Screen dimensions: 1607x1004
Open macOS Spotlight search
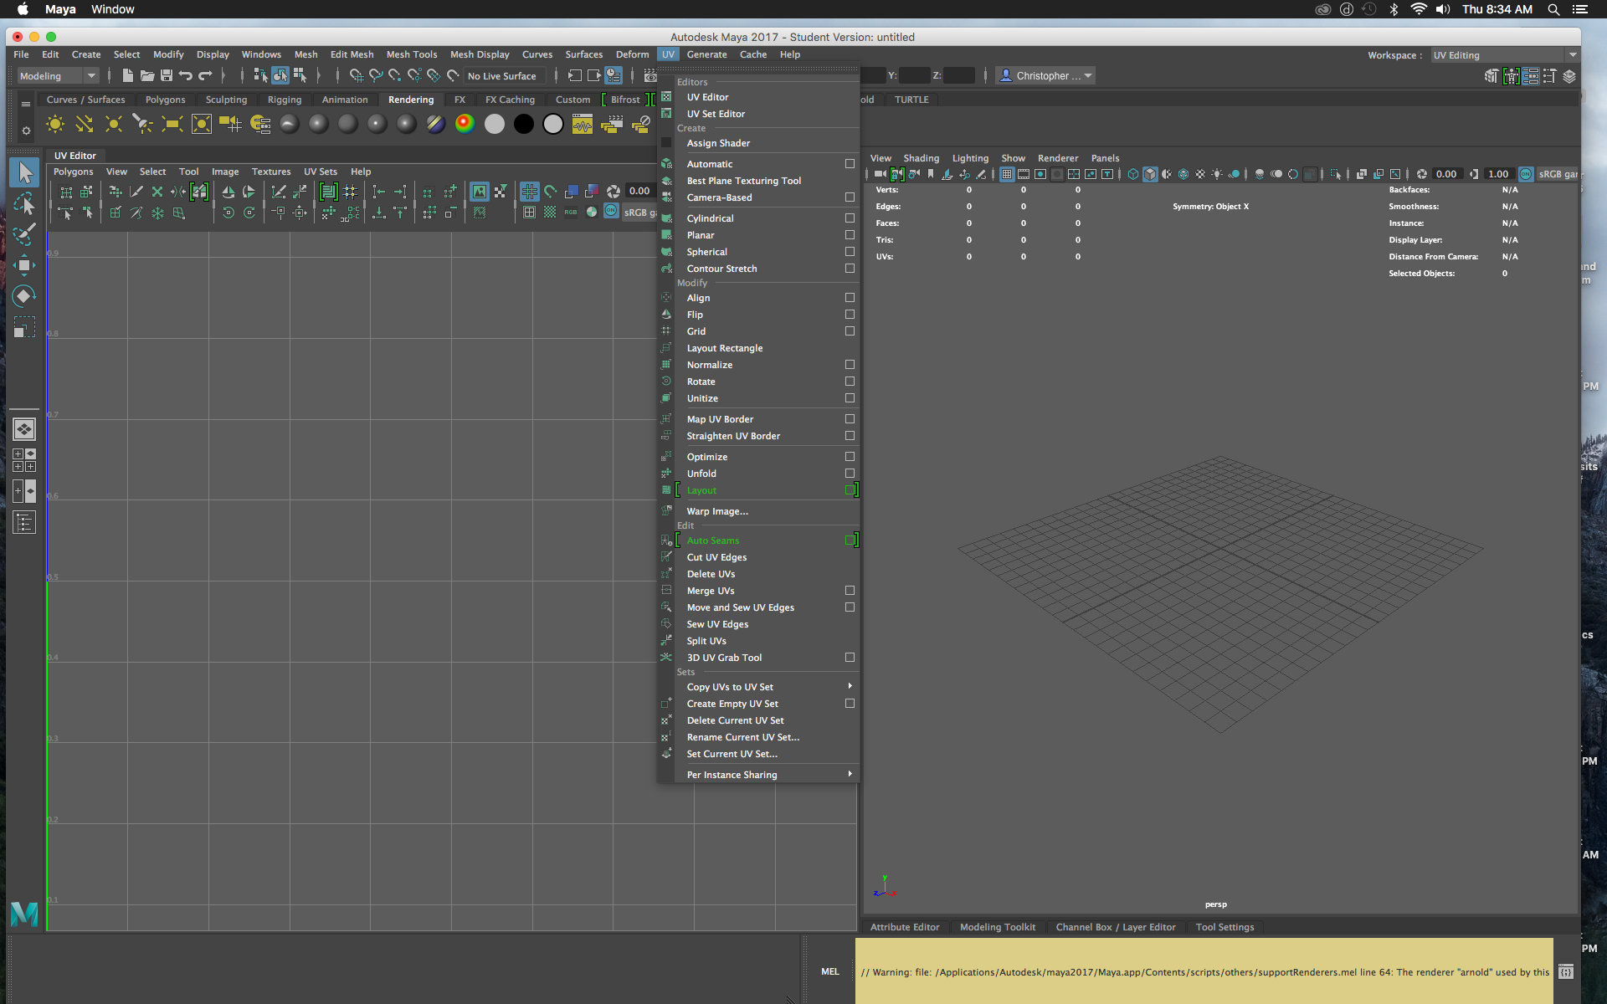(1553, 9)
